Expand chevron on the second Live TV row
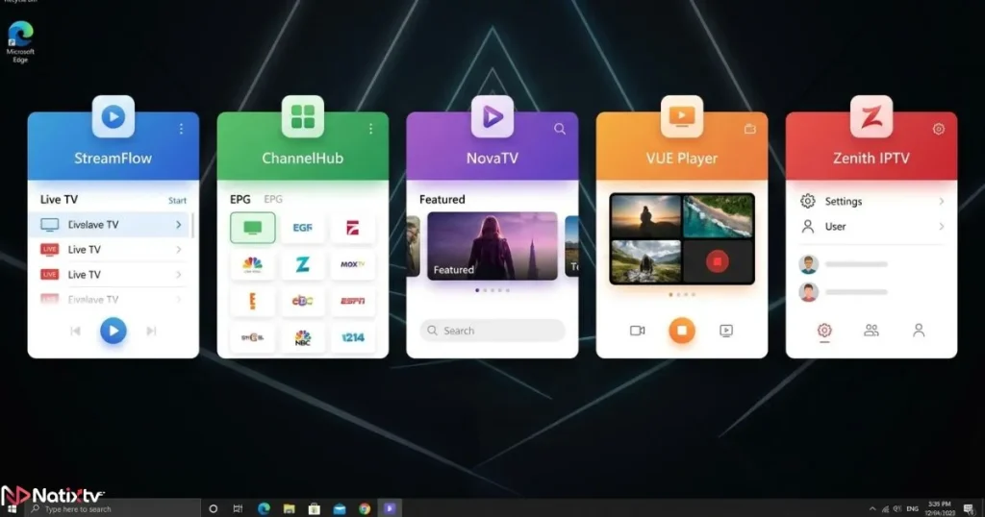The image size is (985, 517). tap(178, 250)
